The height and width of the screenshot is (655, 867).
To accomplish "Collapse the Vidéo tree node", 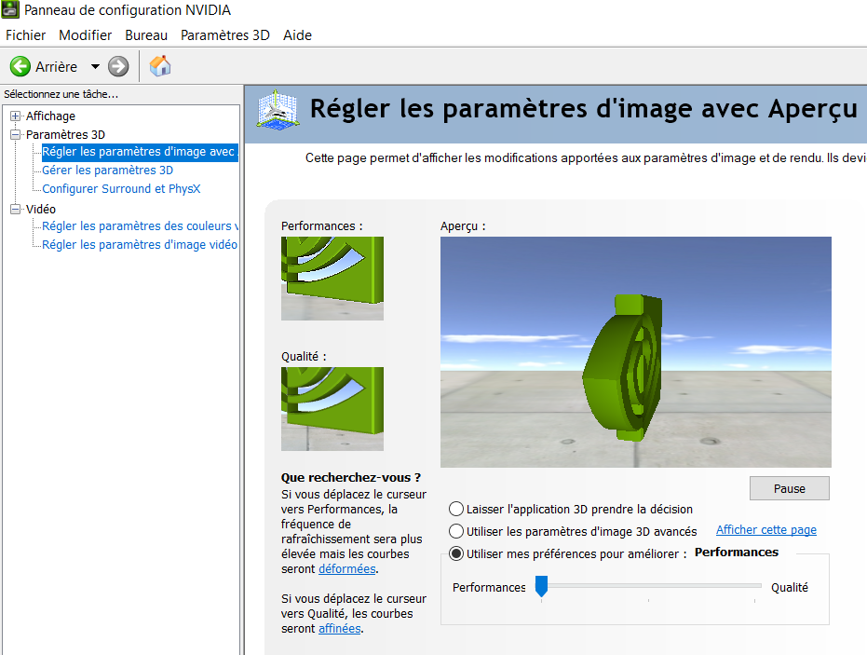I will click(16, 209).
